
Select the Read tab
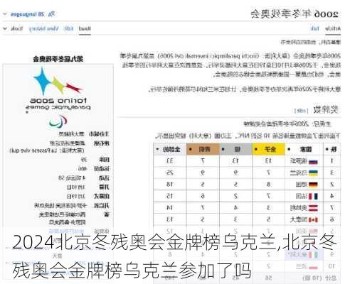(85, 28)
